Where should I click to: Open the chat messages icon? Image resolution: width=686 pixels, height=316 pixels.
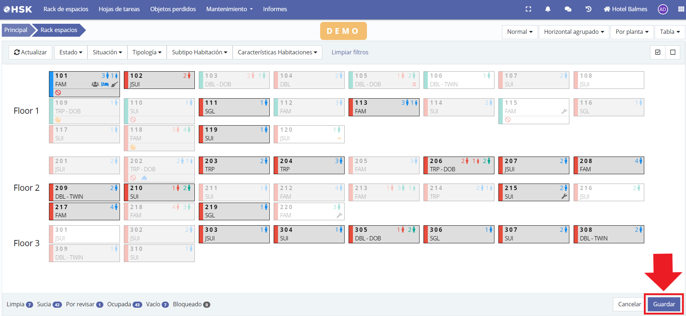point(568,9)
